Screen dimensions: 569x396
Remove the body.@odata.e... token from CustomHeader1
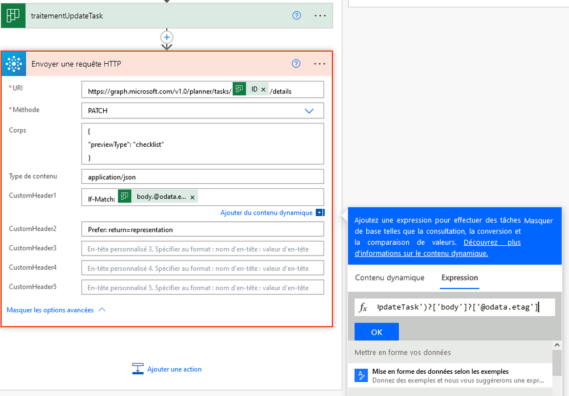193,197
